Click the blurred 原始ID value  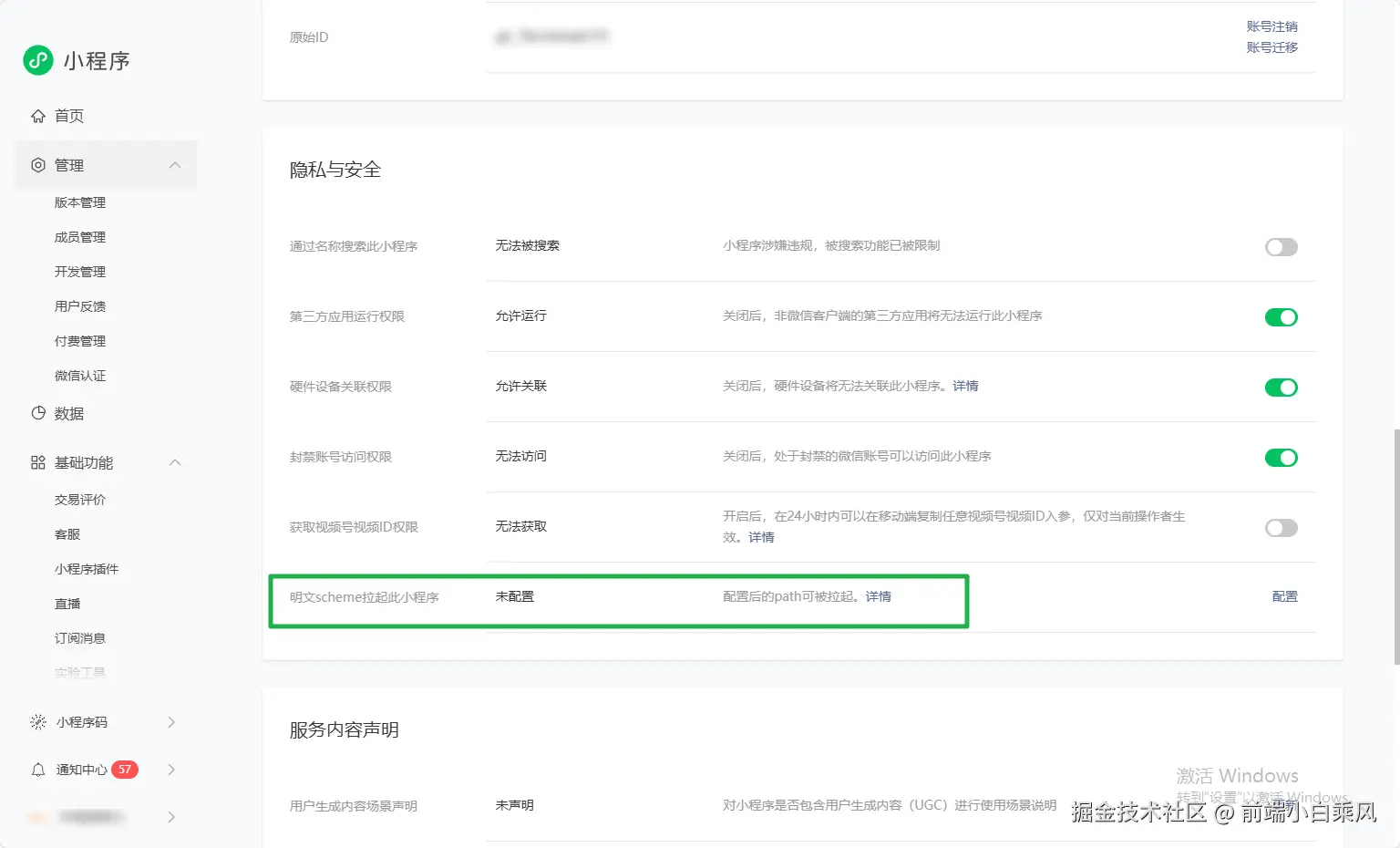[551, 36]
